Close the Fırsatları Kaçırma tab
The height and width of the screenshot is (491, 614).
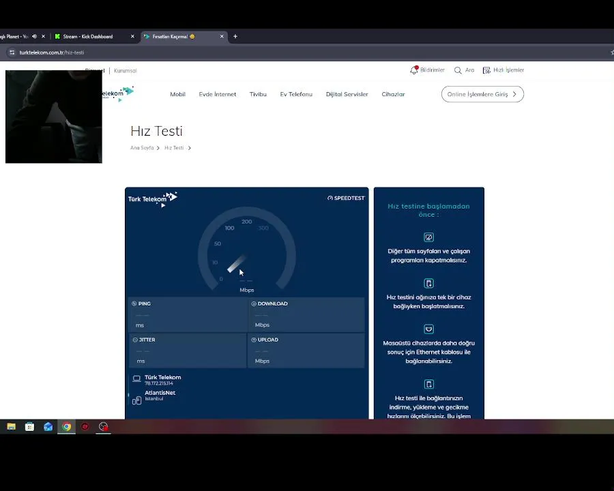point(222,36)
